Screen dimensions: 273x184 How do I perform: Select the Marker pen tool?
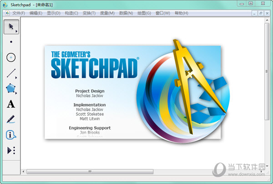point(11,119)
